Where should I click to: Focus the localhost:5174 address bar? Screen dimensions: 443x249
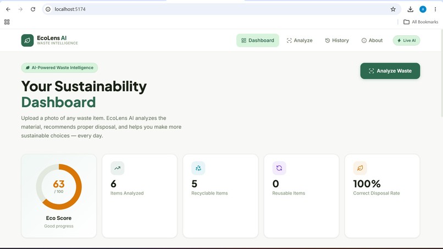(x=220, y=9)
